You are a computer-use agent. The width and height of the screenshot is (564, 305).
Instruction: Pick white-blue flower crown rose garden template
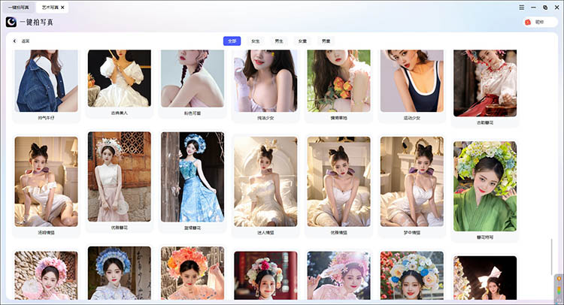[412, 276]
